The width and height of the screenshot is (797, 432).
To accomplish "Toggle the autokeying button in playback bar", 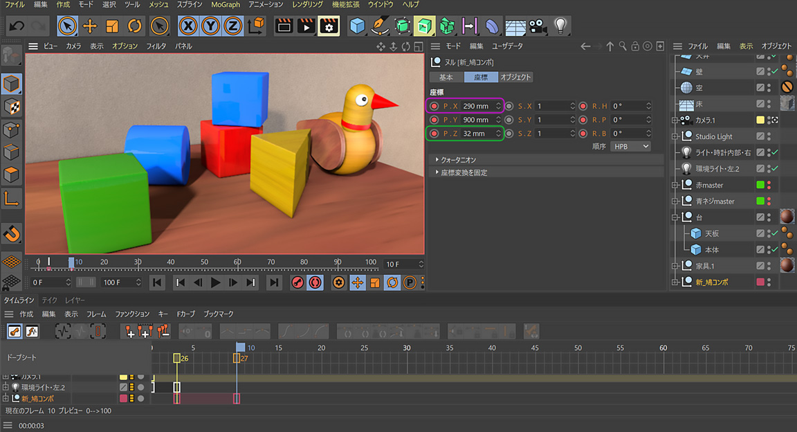I will click(315, 282).
